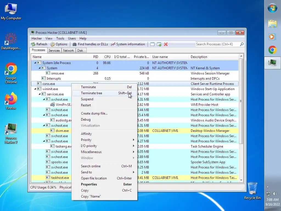Open System information graph icon
281x211 pixels.
pos(113,44)
